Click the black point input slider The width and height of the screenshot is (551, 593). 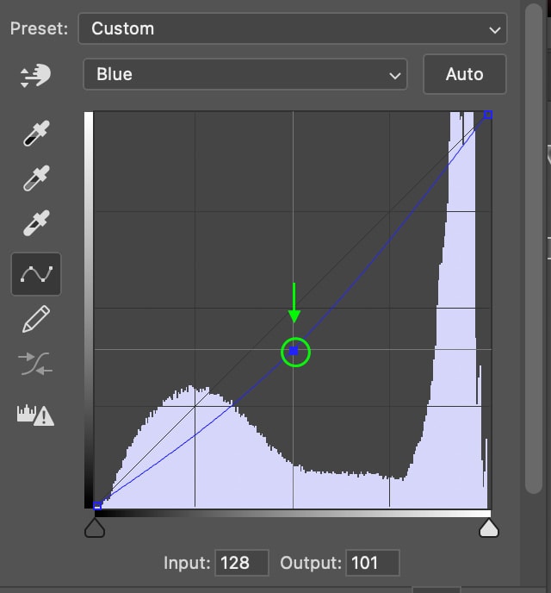point(95,527)
